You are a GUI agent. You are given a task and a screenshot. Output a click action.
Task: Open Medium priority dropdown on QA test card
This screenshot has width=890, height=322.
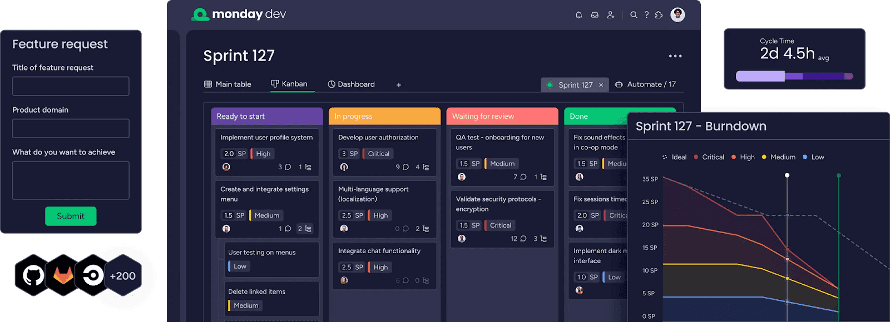502,164
